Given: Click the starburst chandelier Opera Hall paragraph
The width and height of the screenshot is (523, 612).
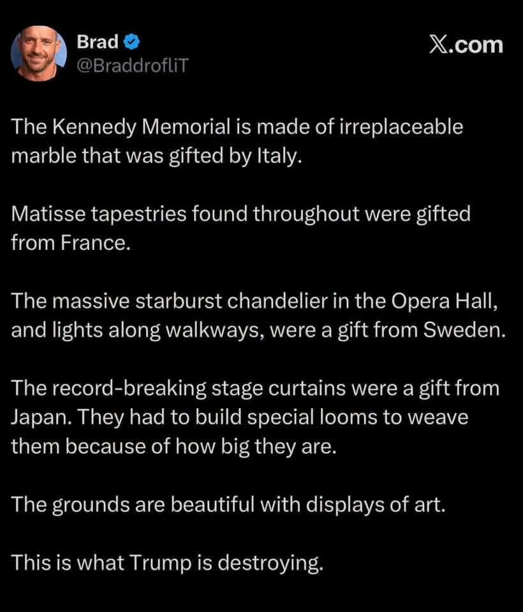Looking at the screenshot, I should [258, 316].
